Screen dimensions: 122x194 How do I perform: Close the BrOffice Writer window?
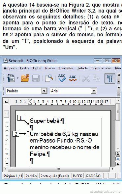(116, 61)
